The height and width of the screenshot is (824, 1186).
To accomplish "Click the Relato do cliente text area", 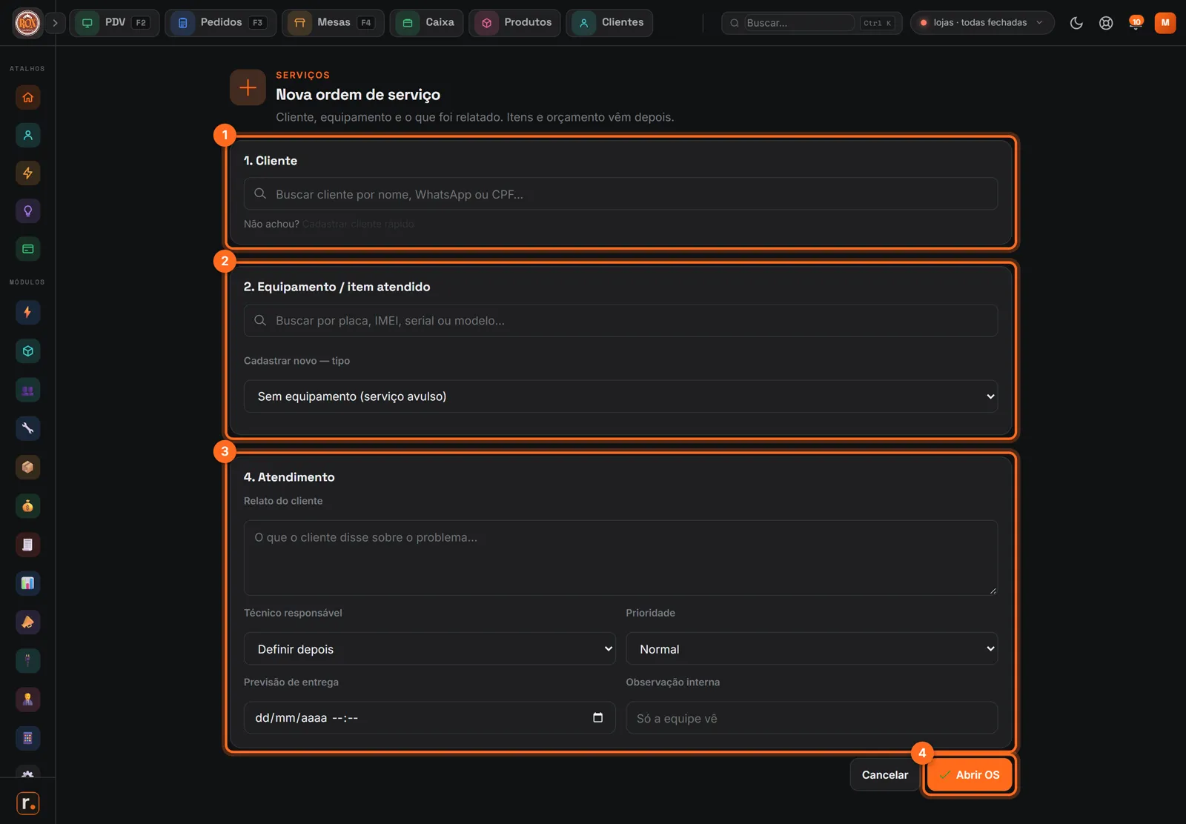I will pos(620,558).
